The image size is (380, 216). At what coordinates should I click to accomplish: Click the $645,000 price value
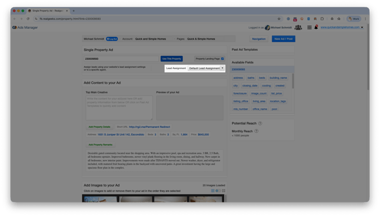203,135
